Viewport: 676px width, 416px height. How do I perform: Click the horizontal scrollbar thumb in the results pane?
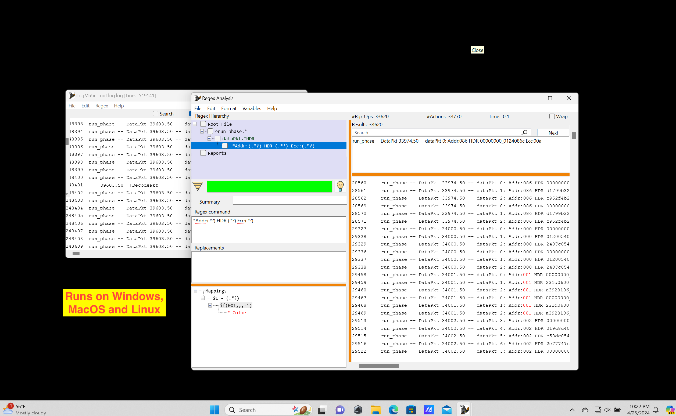click(378, 366)
